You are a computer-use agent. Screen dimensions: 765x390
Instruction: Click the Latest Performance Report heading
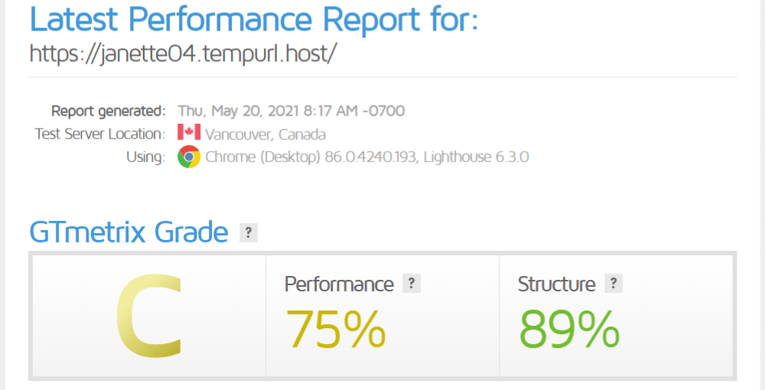(x=253, y=19)
